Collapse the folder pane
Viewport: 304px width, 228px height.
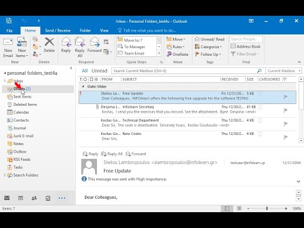pyautogui.click(x=71, y=68)
